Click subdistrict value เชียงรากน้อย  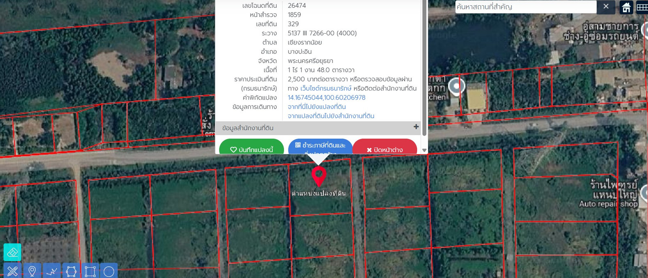tap(305, 42)
